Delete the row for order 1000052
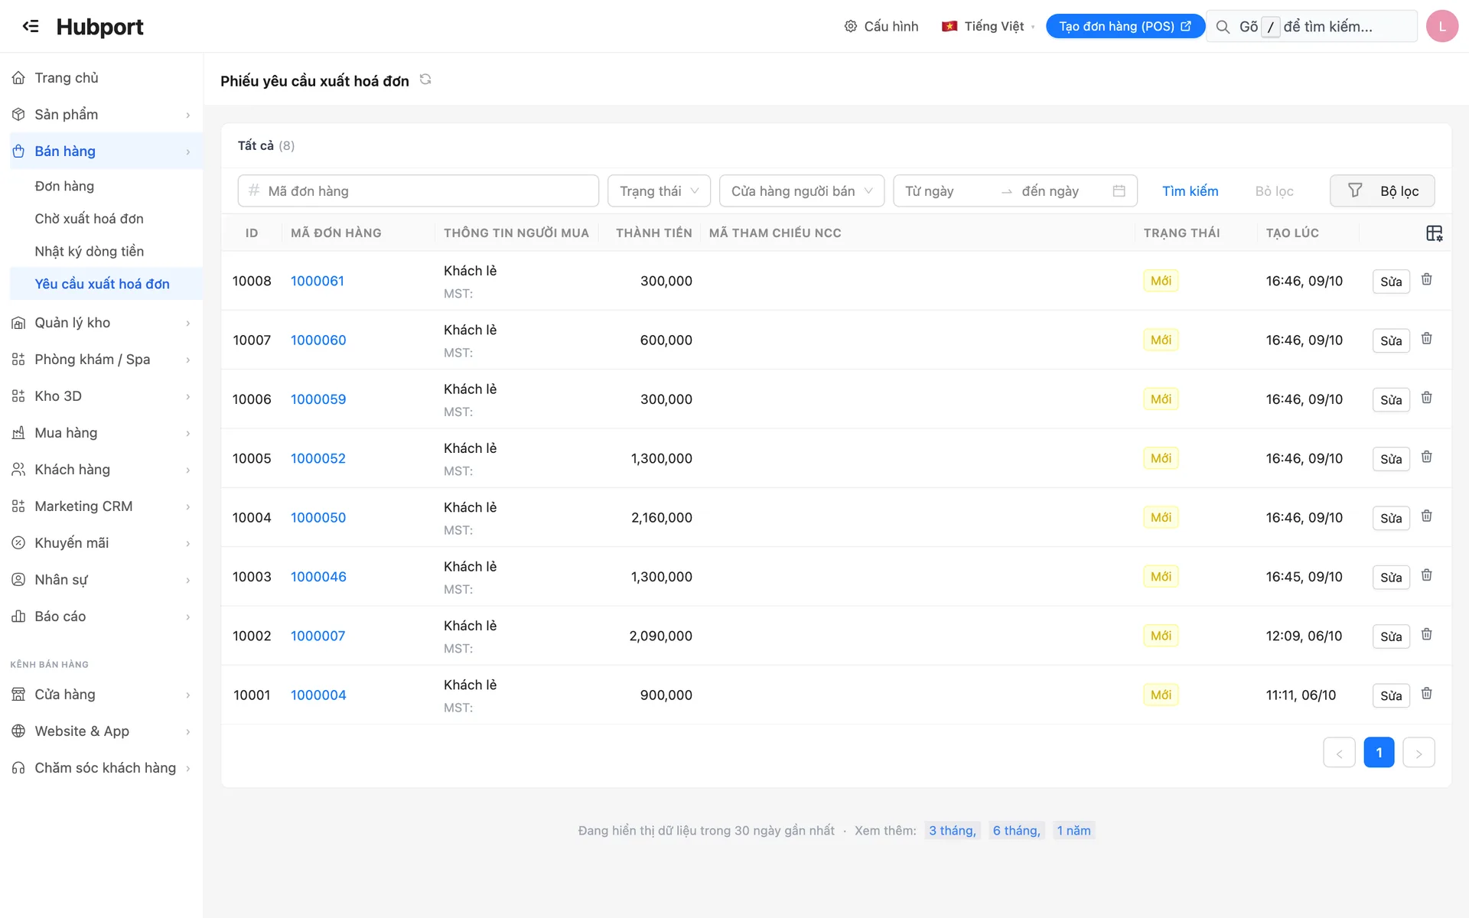Image resolution: width=1469 pixels, height=918 pixels. click(1427, 457)
